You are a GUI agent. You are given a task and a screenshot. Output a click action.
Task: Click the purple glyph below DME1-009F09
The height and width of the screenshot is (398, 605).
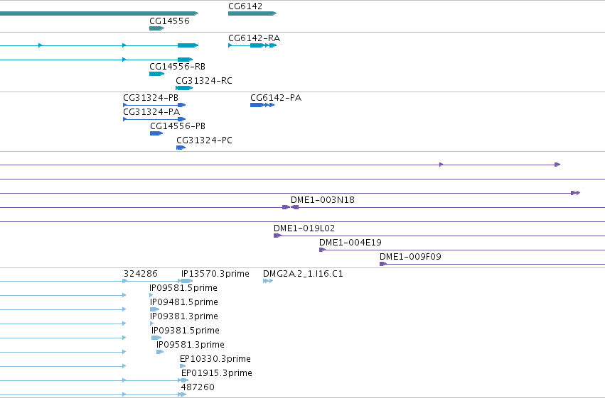click(x=383, y=264)
